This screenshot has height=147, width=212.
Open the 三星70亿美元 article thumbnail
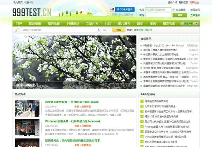point(27,108)
